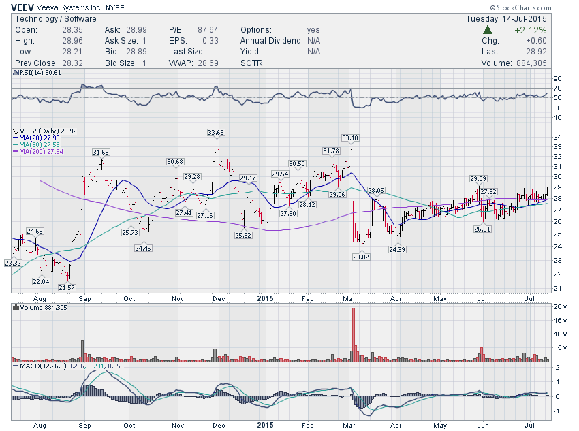
Task: Click the 33.10 high price label
Action: (349, 138)
